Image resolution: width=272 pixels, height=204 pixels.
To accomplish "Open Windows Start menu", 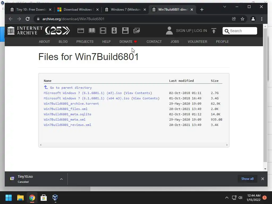I will 8,198.
